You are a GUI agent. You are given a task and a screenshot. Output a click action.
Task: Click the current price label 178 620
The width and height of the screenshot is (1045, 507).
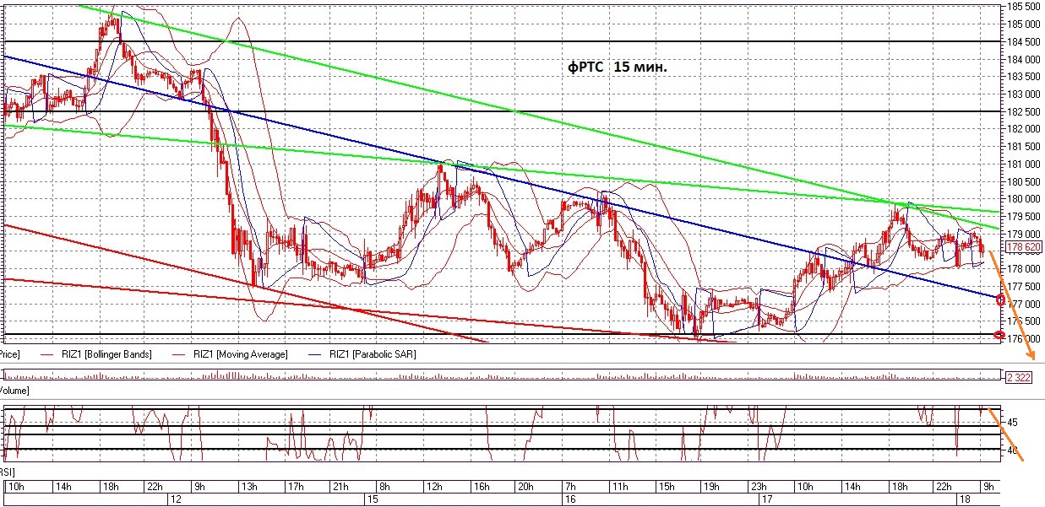point(1023,248)
